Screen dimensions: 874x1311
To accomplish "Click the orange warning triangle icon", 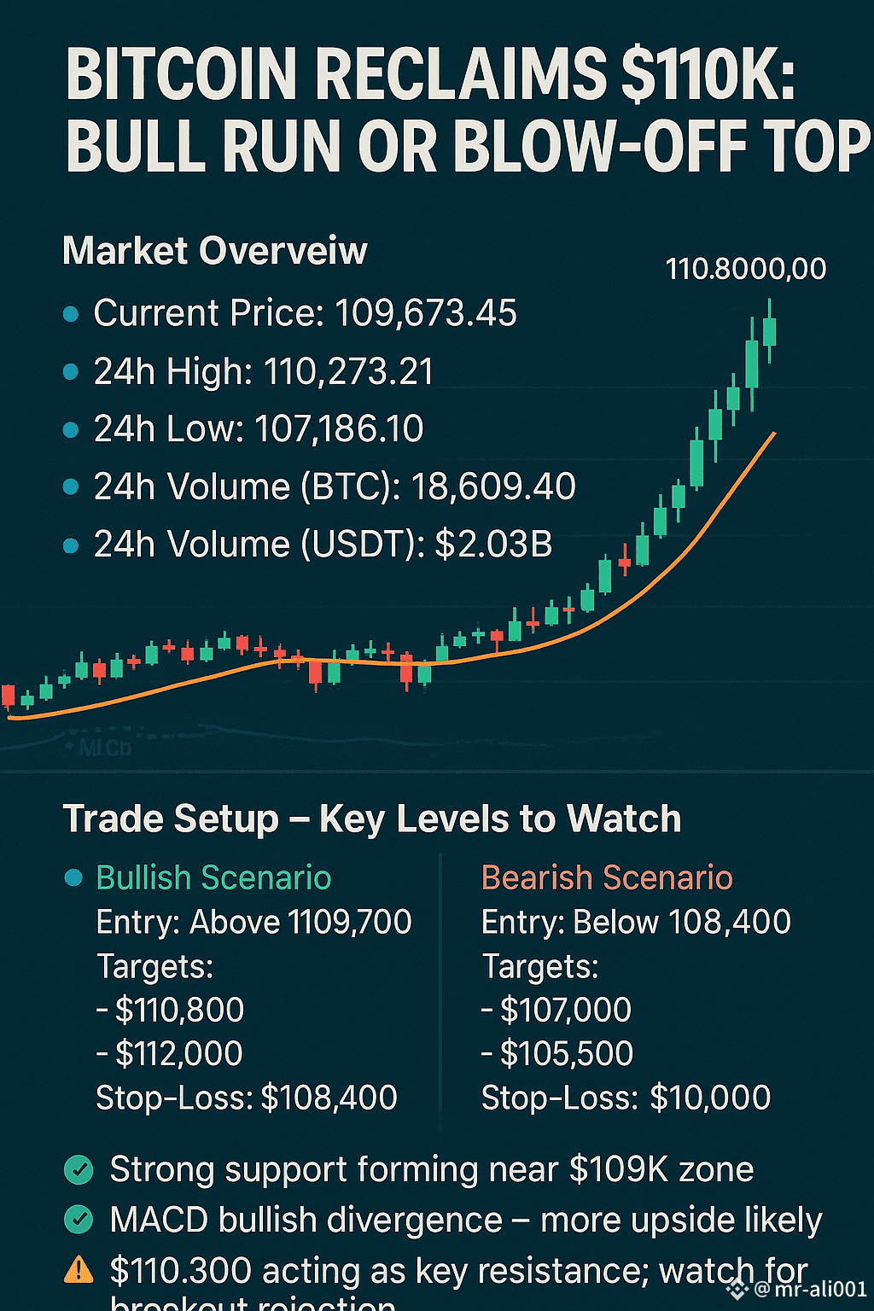I will pos(79,1271).
